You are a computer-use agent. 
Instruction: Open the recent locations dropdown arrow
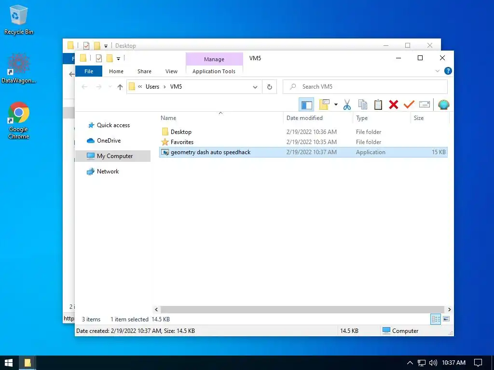tap(110, 87)
